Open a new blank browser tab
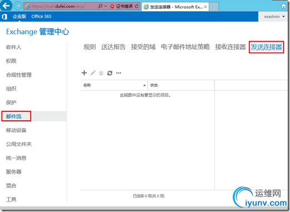This screenshot has height=212, width=290. coord(214,7)
